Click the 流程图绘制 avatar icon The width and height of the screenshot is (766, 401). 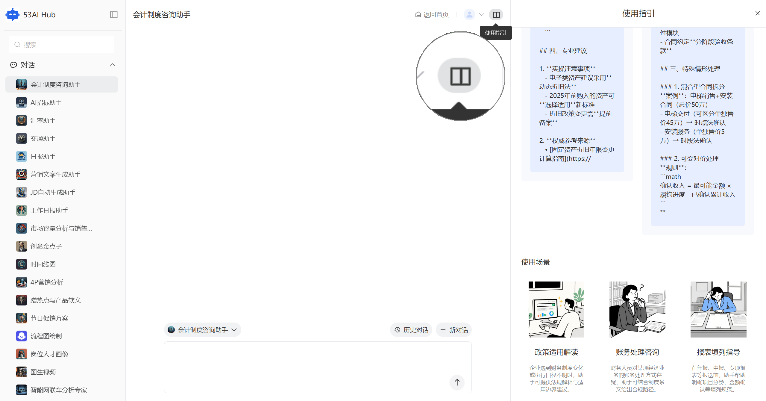point(22,336)
